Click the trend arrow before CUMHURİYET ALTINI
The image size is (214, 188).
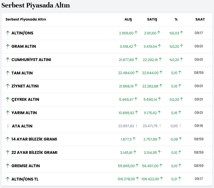(8, 60)
